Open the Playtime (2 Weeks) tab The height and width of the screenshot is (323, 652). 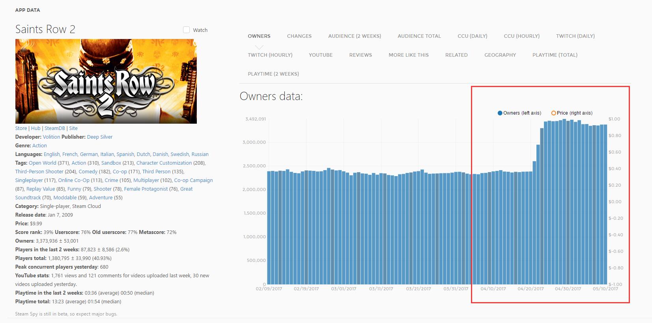click(x=273, y=74)
